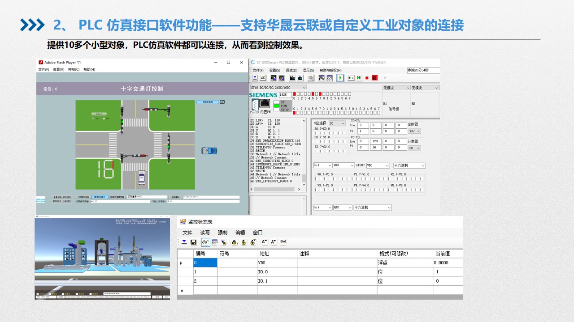Click the monitor table window icon in title

[x=183, y=221]
